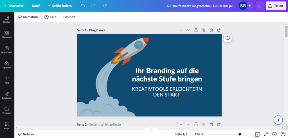Lock Seite 1 with the padlock icon
This screenshot has width=288, height=138.
[196, 30]
